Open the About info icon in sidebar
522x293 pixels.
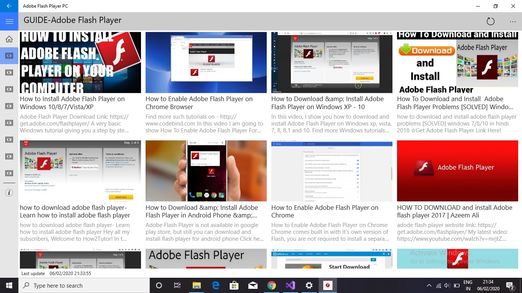coord(9,193)
